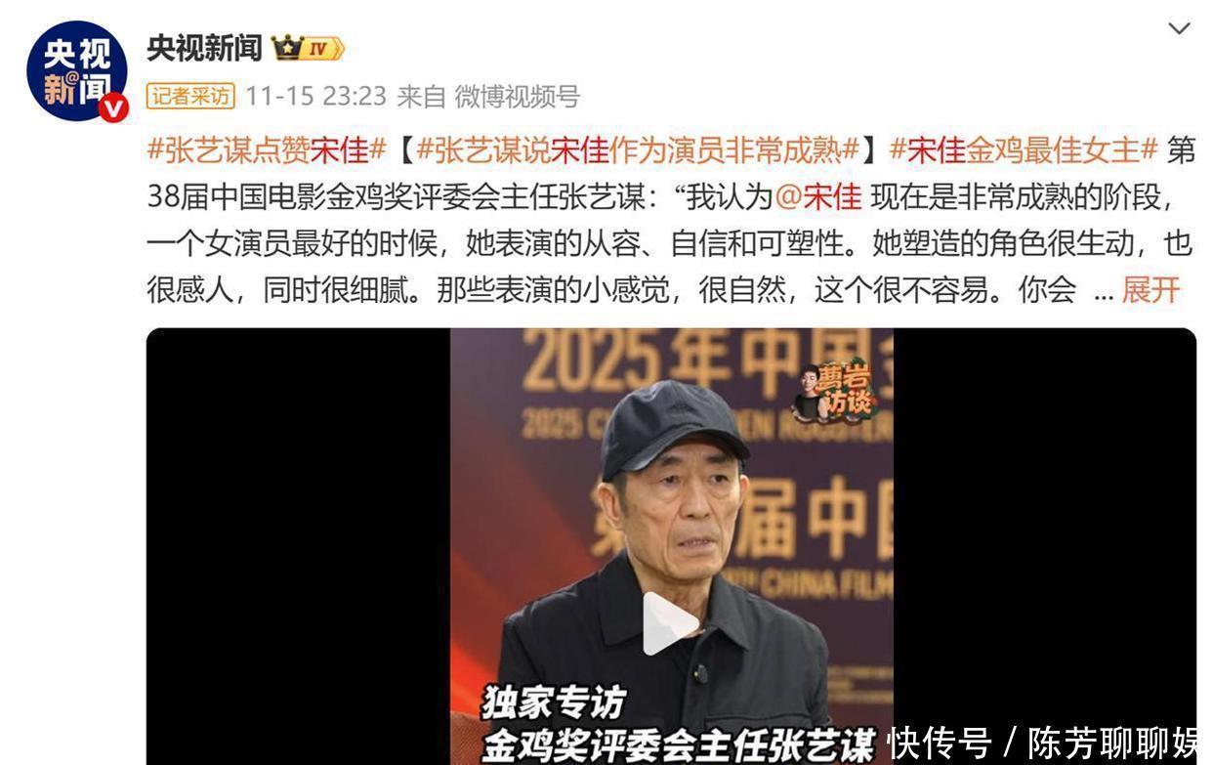This screenshot has width=1213, height=765.
Task: Click the 微博视频号 source link
Action: (x=517, y=96)
